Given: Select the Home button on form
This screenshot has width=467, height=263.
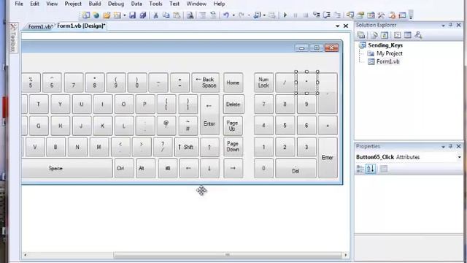Looking at the screenshot, I should point(233,83).
